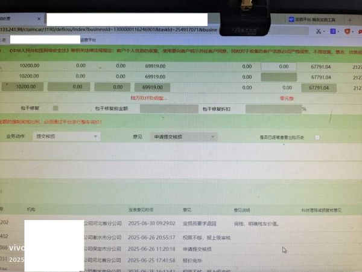This screenshot has width=362, height=272.
Task: Click the empty gray input box in second row
Action: (279, 77)
